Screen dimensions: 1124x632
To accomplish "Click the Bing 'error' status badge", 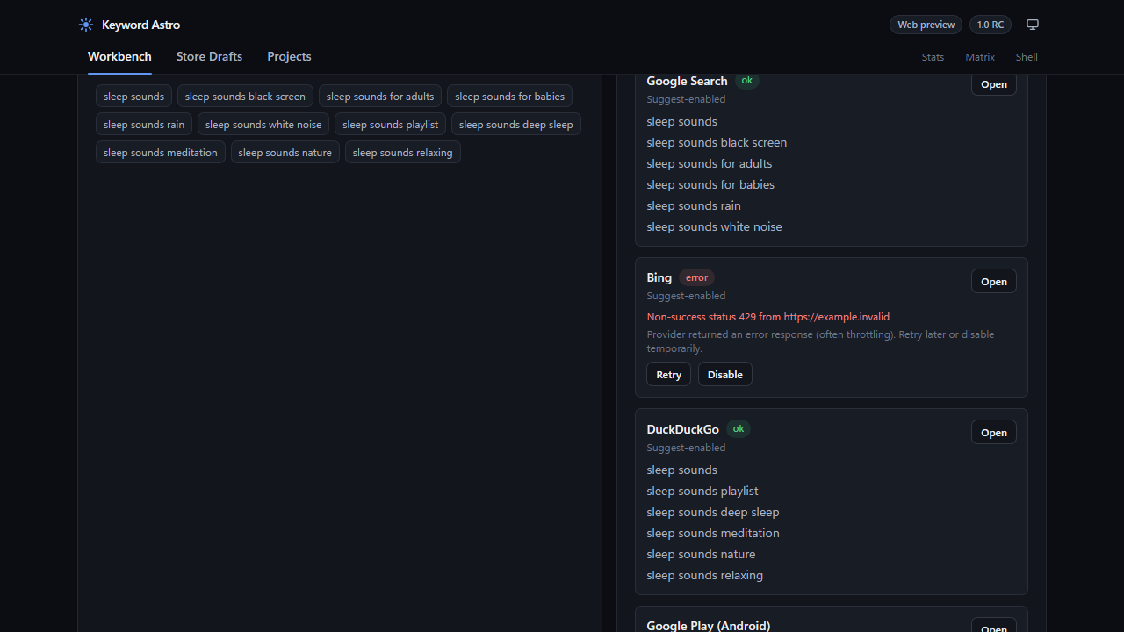I will pyautogui.click(x=696, y=277).
